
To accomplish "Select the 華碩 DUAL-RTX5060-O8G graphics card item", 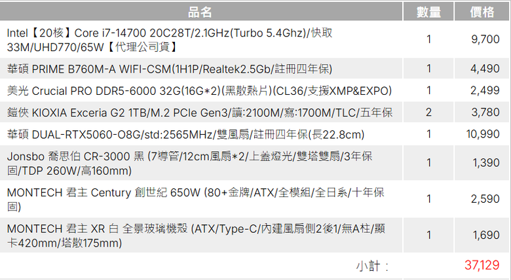I will (x=185, y=134).
